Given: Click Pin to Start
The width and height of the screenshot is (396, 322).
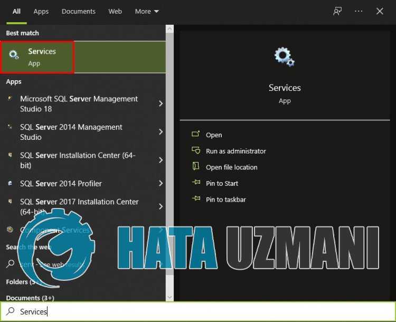Looking at the screenshot, I should point(222,183).
